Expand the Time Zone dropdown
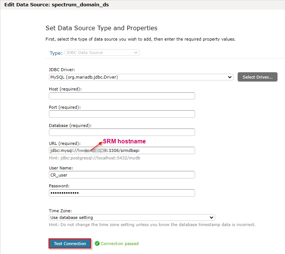This screenshot has height=254, width=285. pos(132,218)
